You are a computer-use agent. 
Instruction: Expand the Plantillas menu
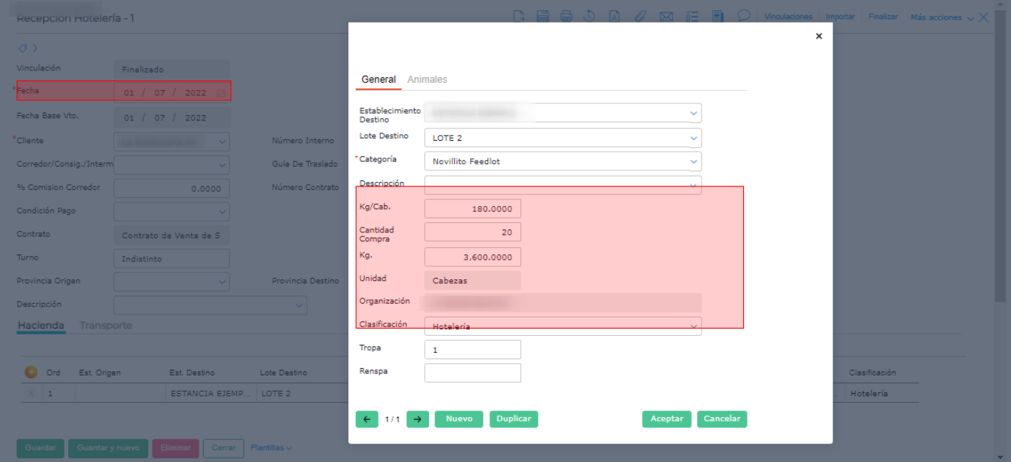[271, 447]
